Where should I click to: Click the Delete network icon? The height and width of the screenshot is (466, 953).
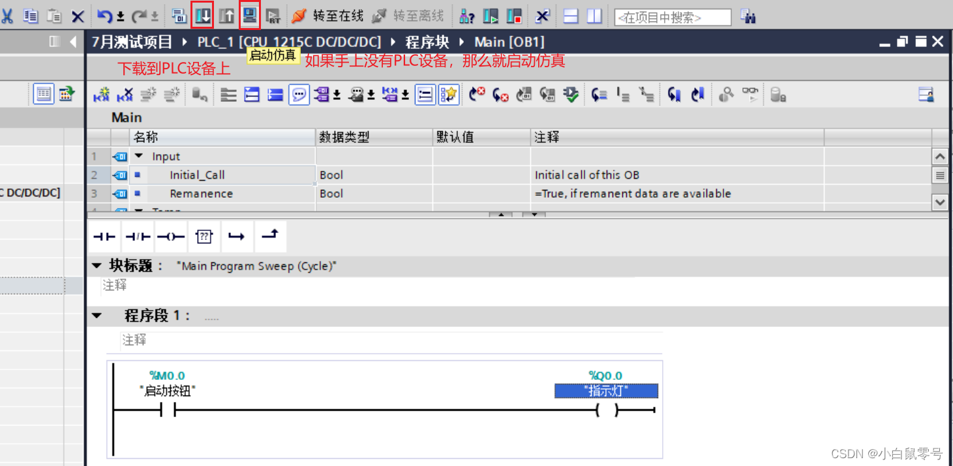[x=125, y=95]
